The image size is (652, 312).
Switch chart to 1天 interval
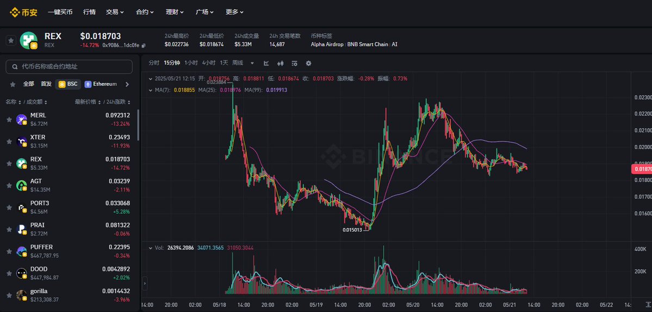tap(224, 63)
